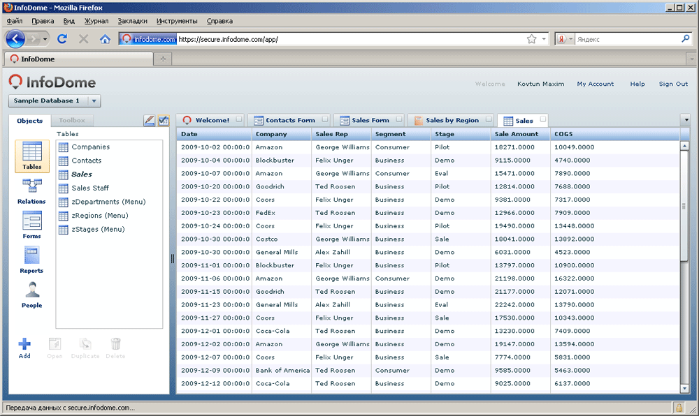Screen dimensions: 699x416
Task: Click the vertical scrollbar thumb of table
Action: 685,206
